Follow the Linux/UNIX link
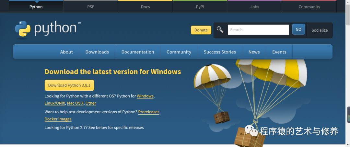Image resolution: width=350 pixels, height=147 pixels. click(x=55, y=103)
